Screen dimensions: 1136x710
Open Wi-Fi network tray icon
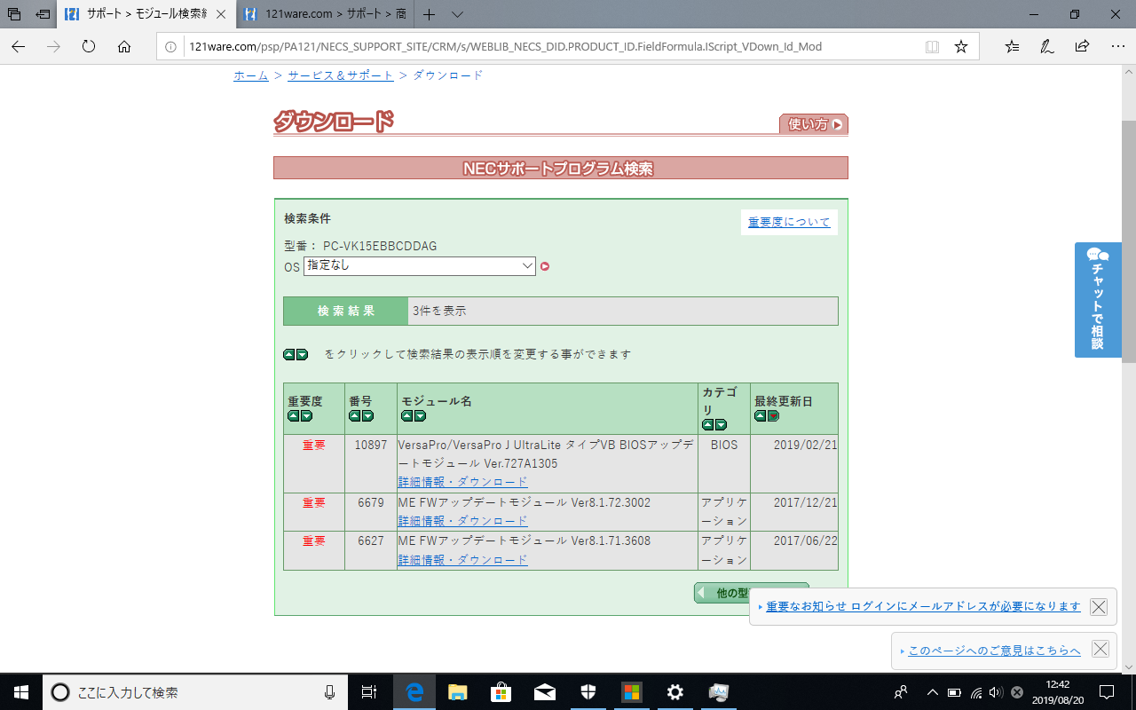click(976, 692)
